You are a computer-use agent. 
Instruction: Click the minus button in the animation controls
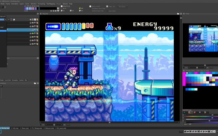(214, 132)
